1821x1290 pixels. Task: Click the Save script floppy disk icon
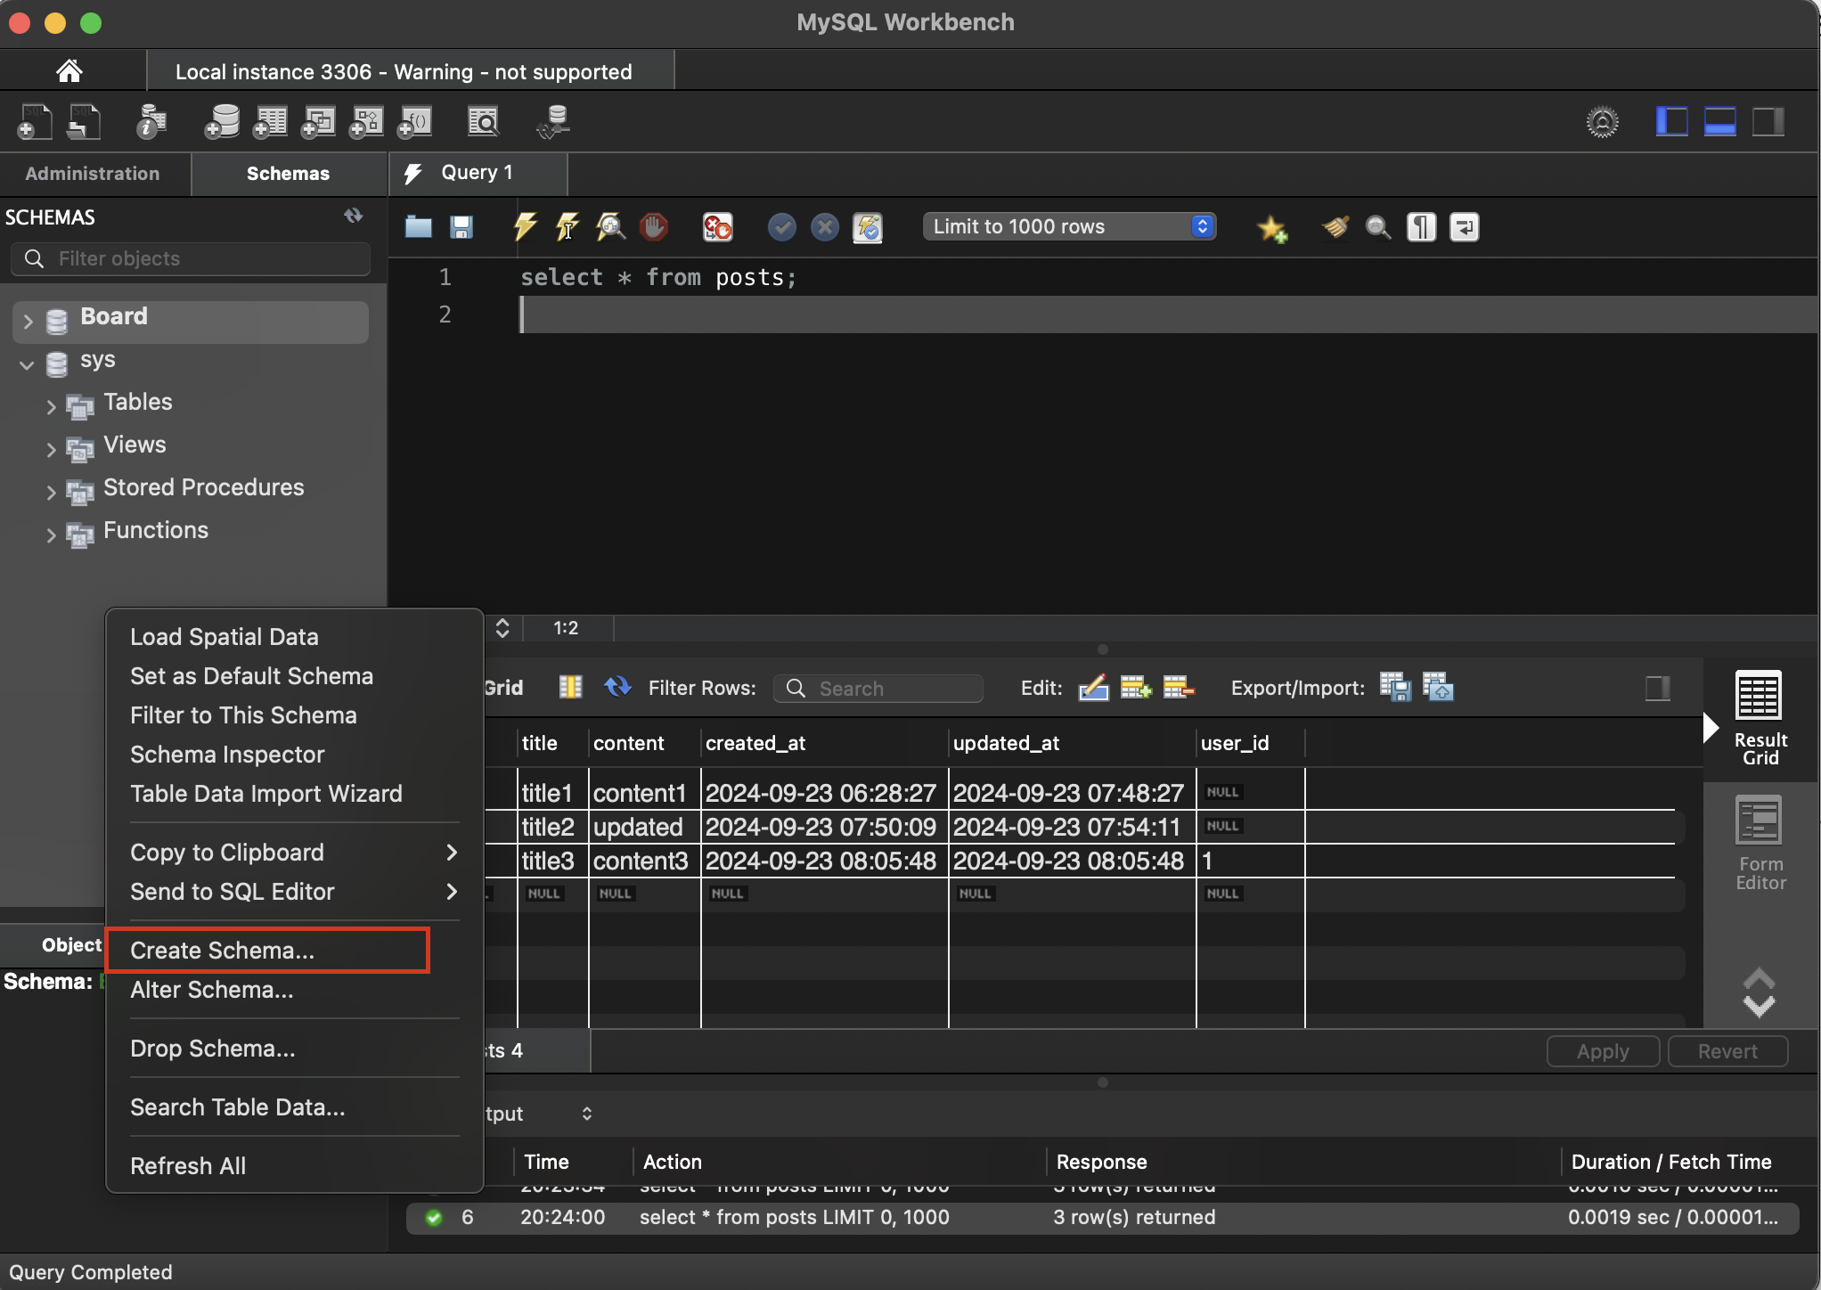point(461,227)
